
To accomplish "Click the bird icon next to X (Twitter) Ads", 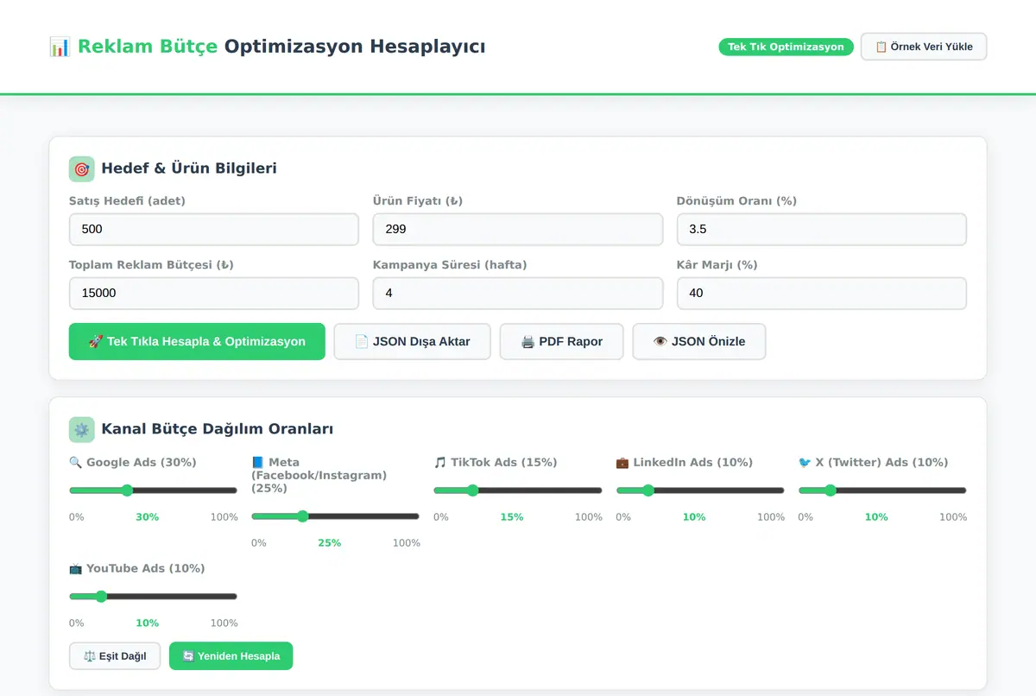I will 805,463.
